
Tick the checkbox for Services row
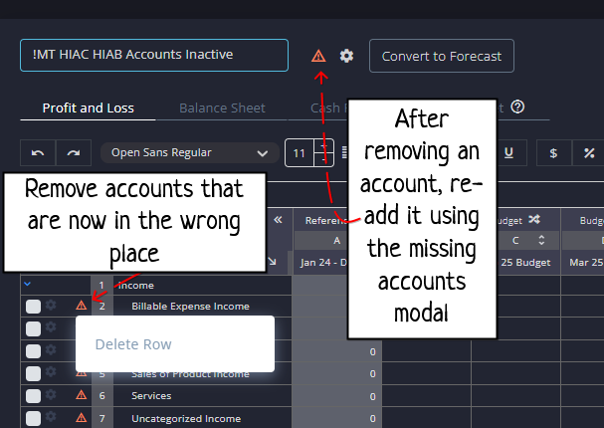[x=33, y=395]
